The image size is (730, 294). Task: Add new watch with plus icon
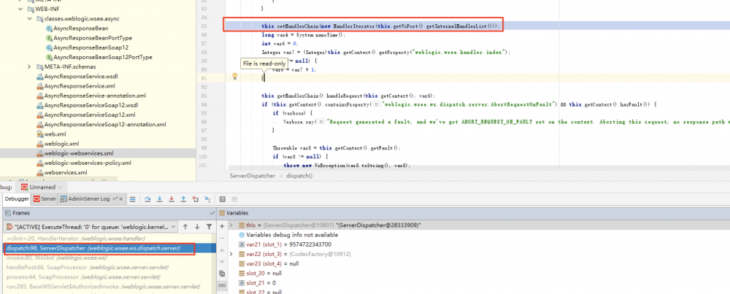pyautogui.click(x=222, y=225)
